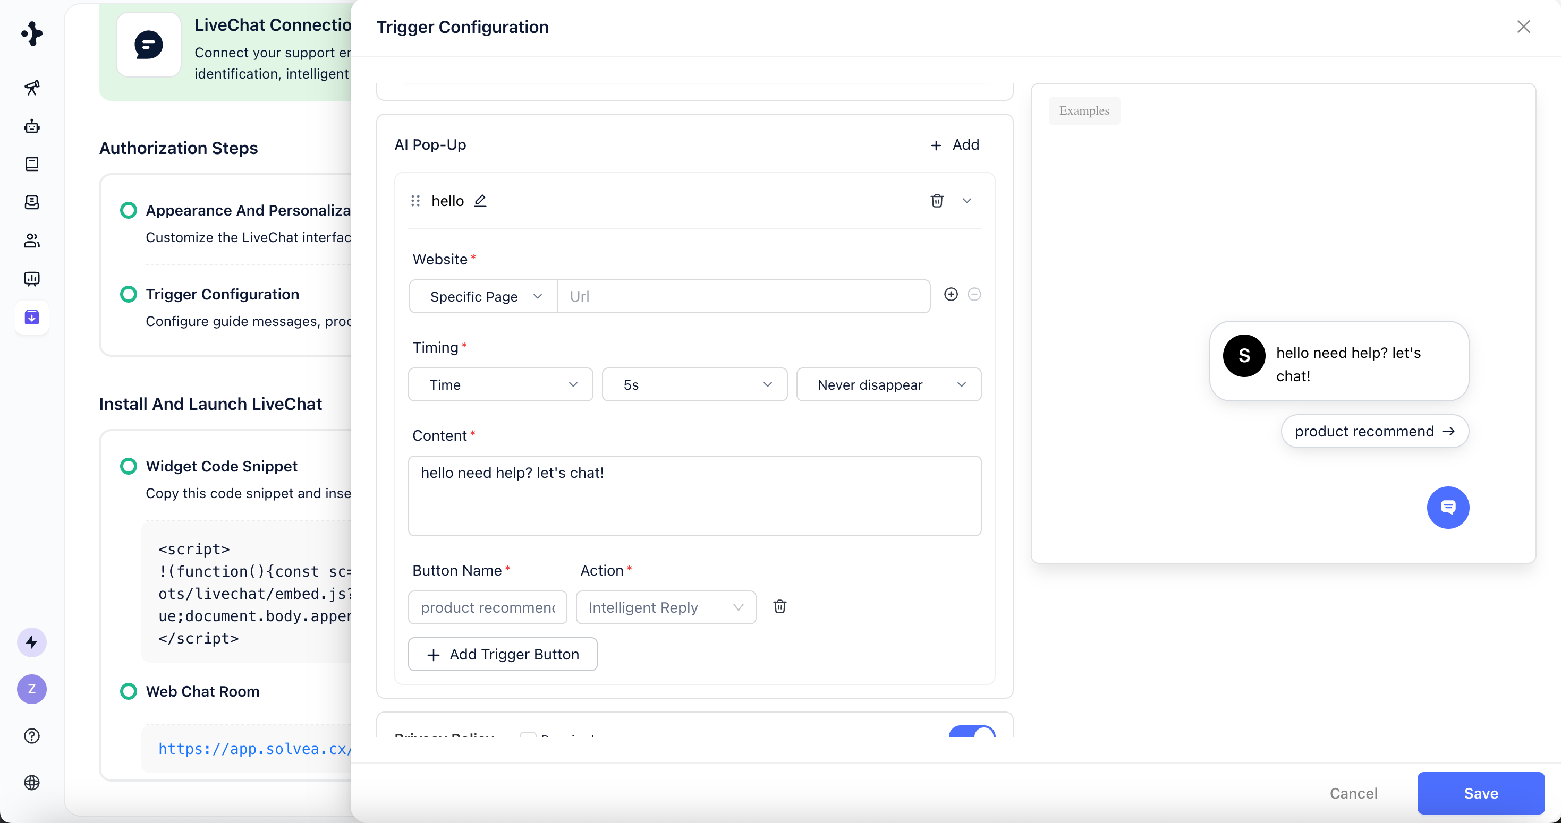Collapse the hello pop-up section chevron

(966, 201)
